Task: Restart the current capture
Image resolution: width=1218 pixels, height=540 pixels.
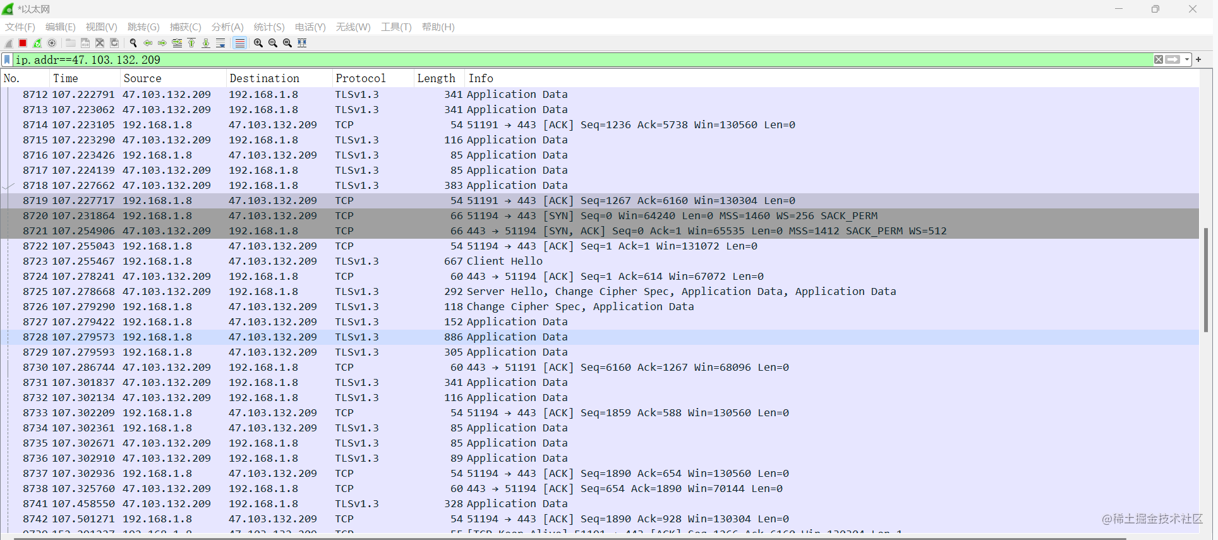Action: coord(37,43)
